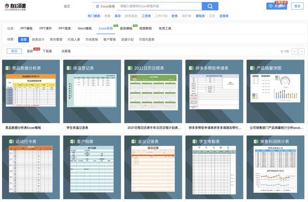Click the 登录 login button

click(x=297, y=6)
